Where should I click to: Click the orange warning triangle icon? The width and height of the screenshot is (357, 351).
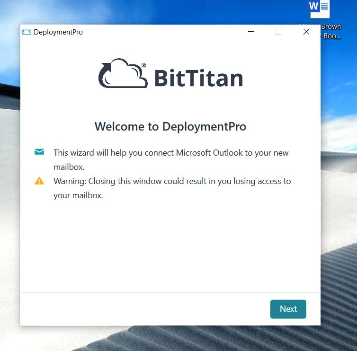tap(39, 181)
